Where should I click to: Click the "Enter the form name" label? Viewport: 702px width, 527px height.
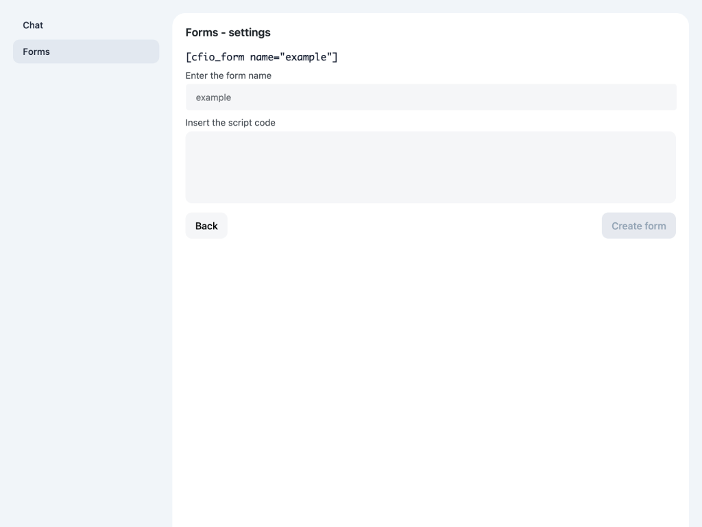tap(228, 75)
